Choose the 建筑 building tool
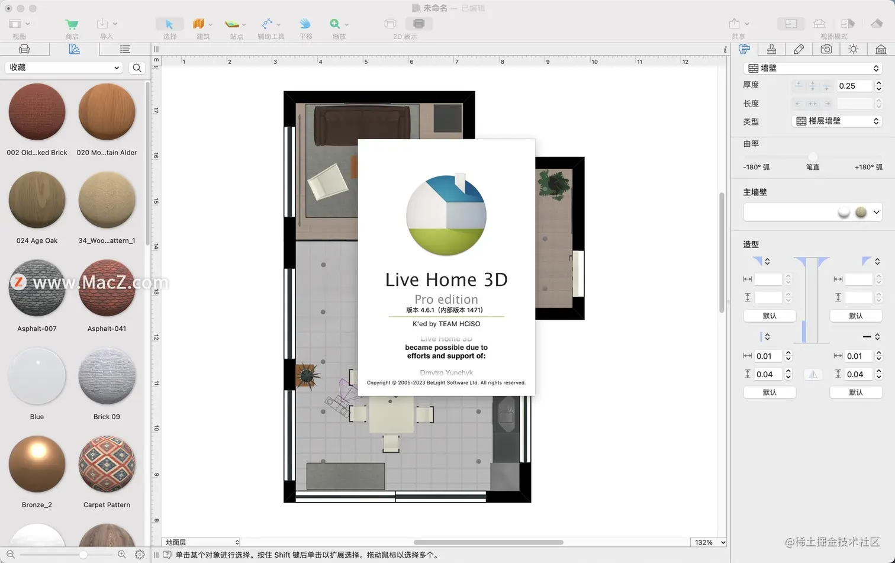The height and width of the screenshot is (563, 895). pyautogui.click(x=199, y=24)
